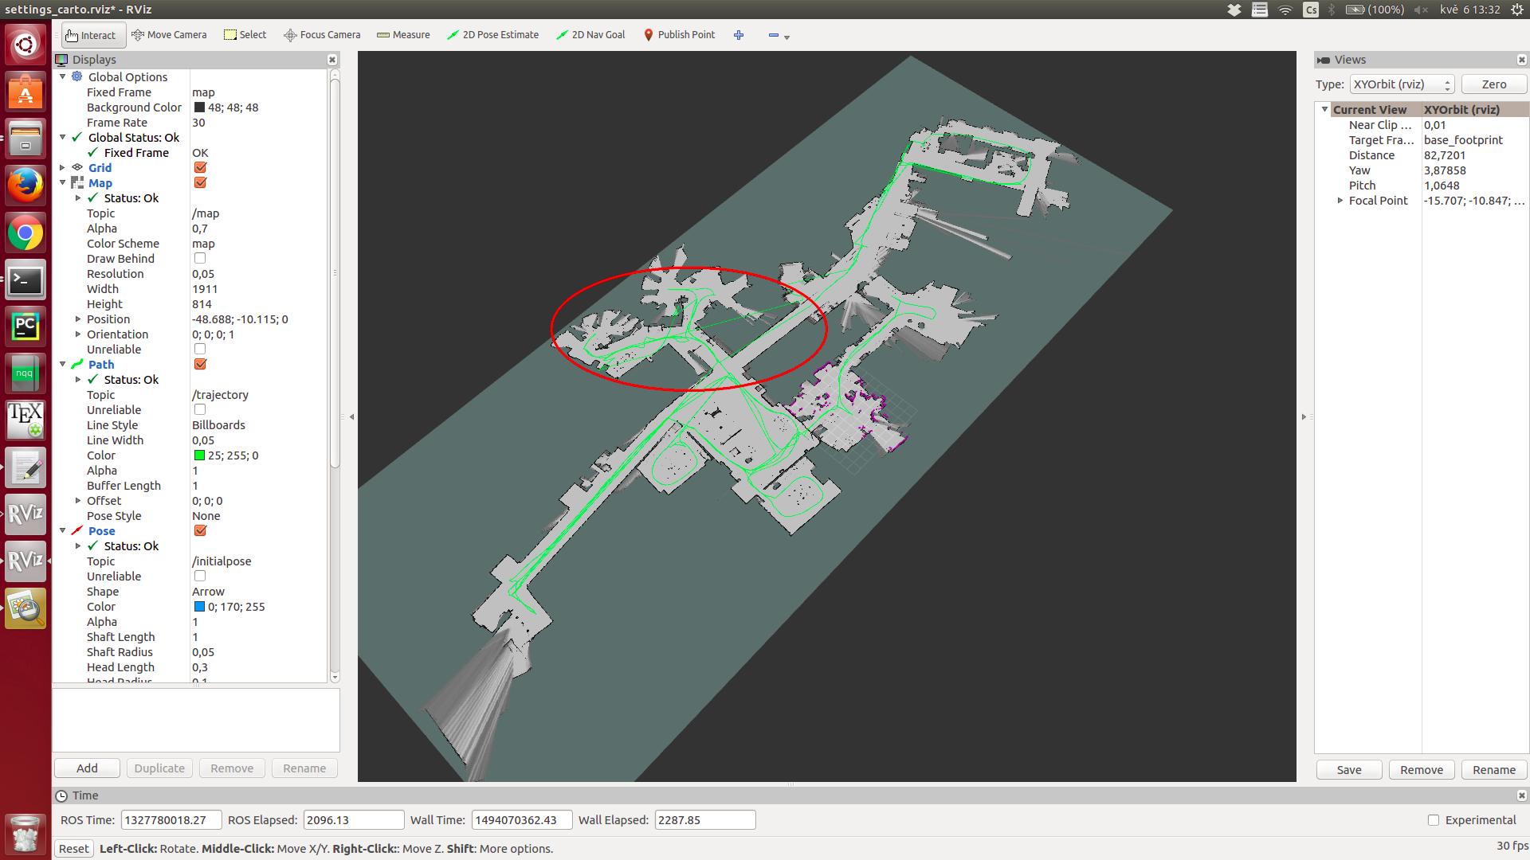Open the Wi-Fi network indicator
Screen dimensions: 1530x860
(1285, 10)
